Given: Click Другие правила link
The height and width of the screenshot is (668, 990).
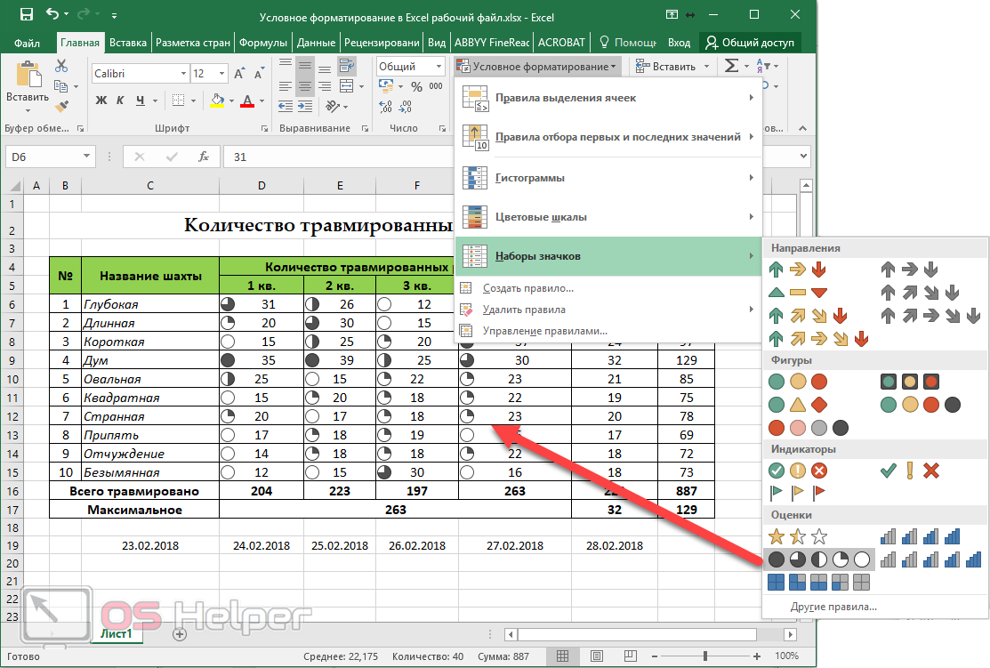Looking at the screenshot, I should coord(833,607).
